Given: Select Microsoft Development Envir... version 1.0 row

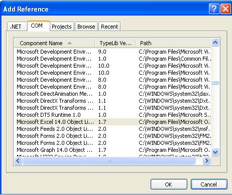Looking at the screenshot, I should [x=113, y=59].
